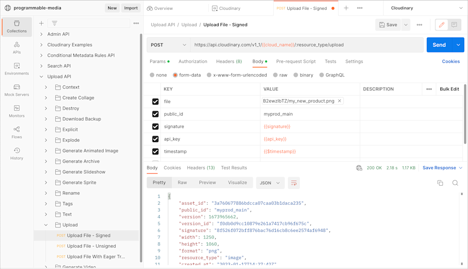Open the Collections sidebar panel
This screenshot has height=269, width=468.
pos(17,27)
